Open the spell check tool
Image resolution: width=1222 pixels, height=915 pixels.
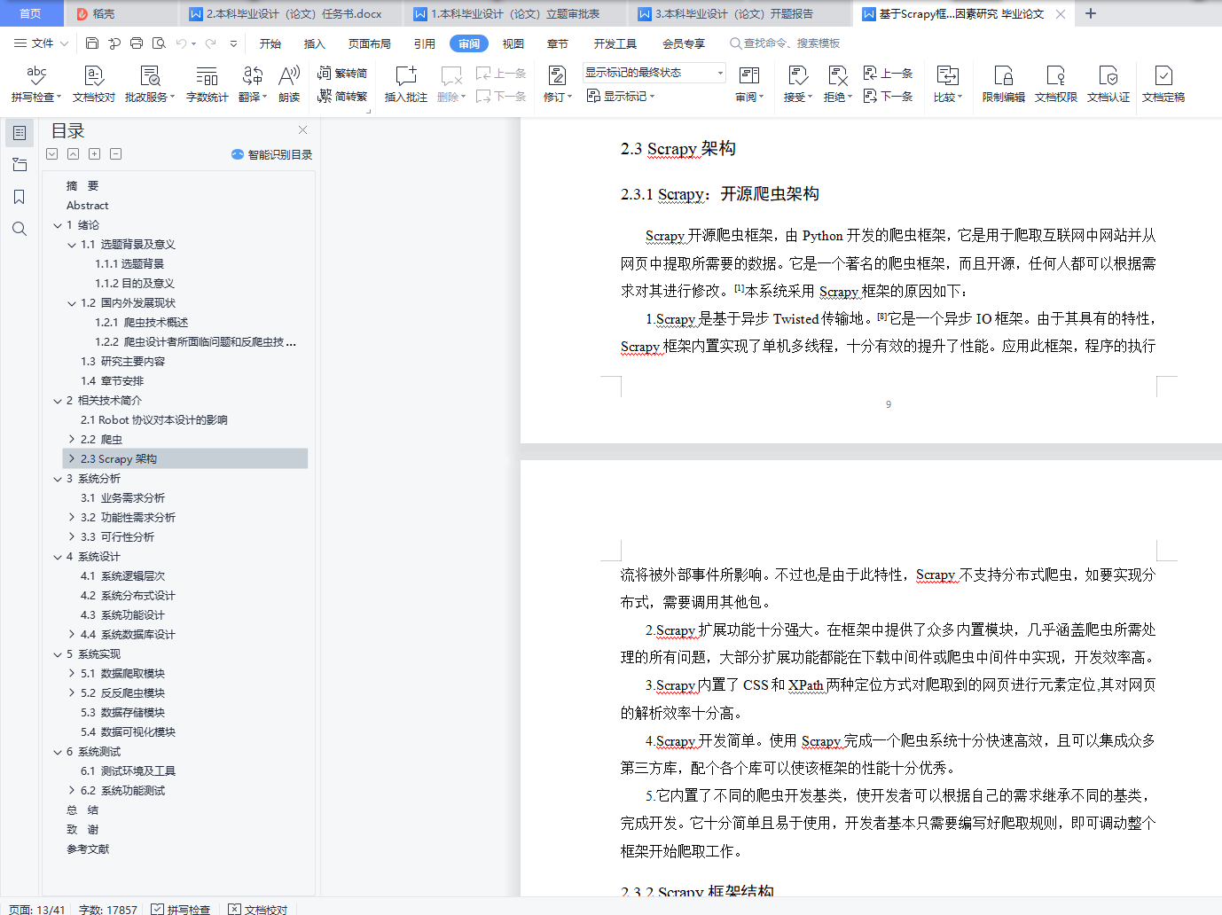point(36,84)
